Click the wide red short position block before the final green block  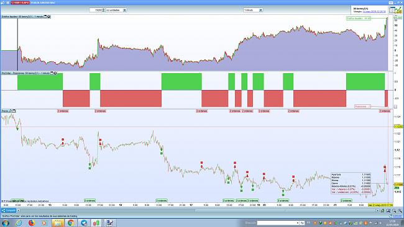click(319, 99)
